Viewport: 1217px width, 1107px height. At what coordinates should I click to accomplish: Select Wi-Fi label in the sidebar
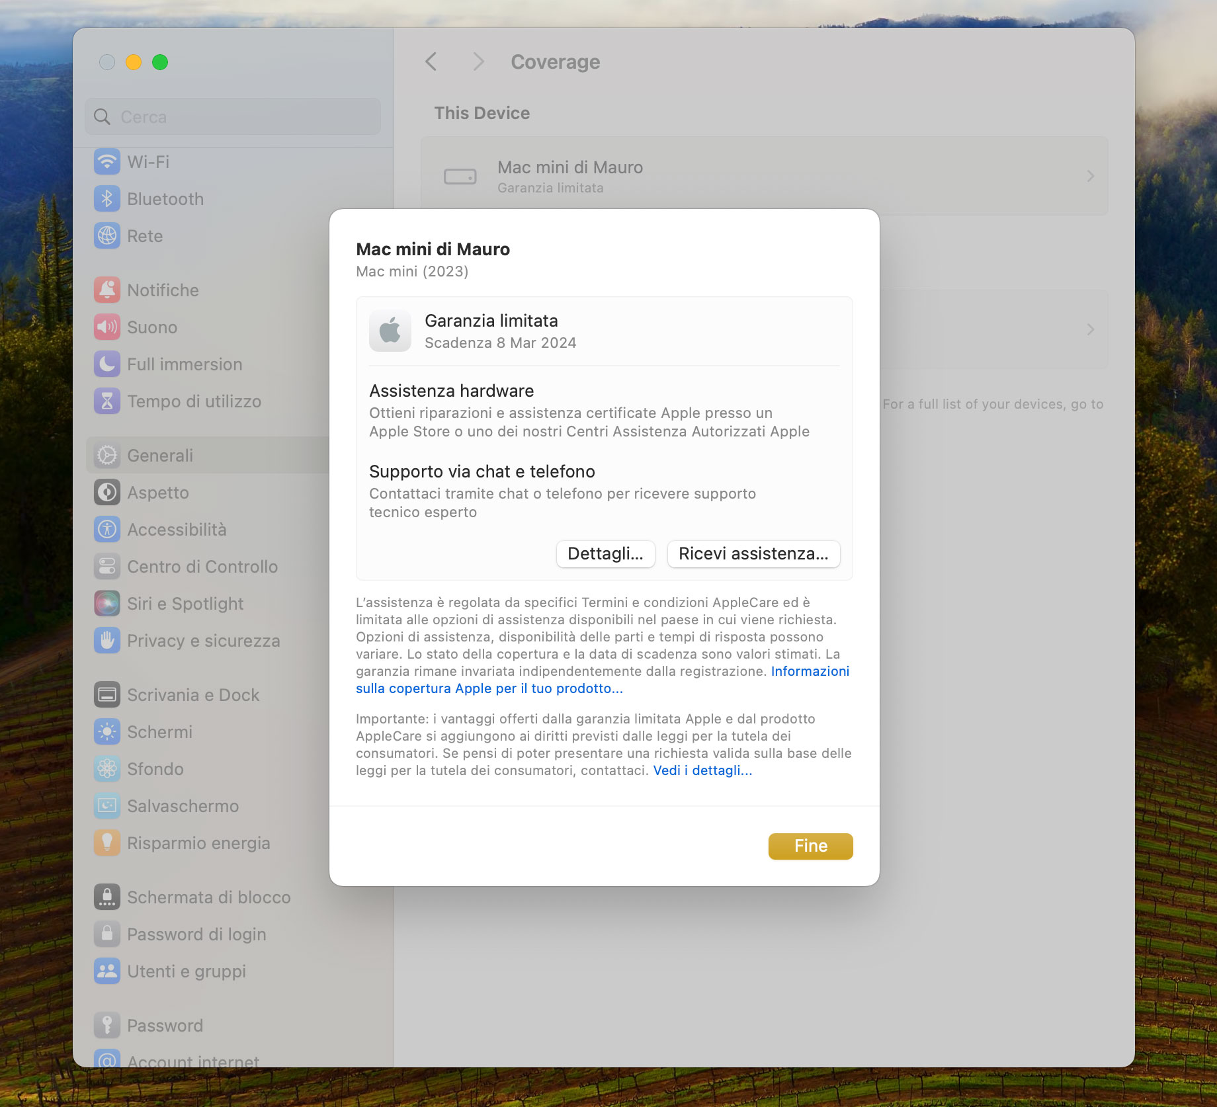[x=148, y=161]
